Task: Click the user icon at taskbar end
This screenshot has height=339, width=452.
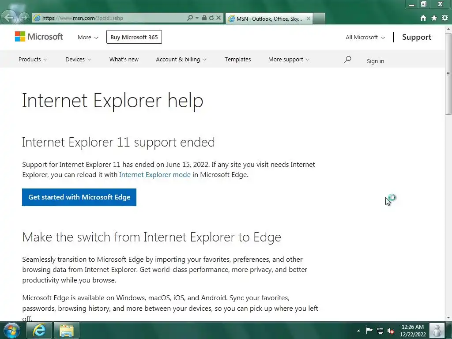Action: (x=437, y=330)
